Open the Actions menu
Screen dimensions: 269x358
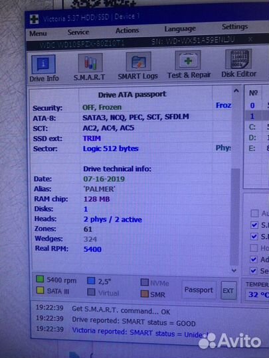click(x=127, y=30)
